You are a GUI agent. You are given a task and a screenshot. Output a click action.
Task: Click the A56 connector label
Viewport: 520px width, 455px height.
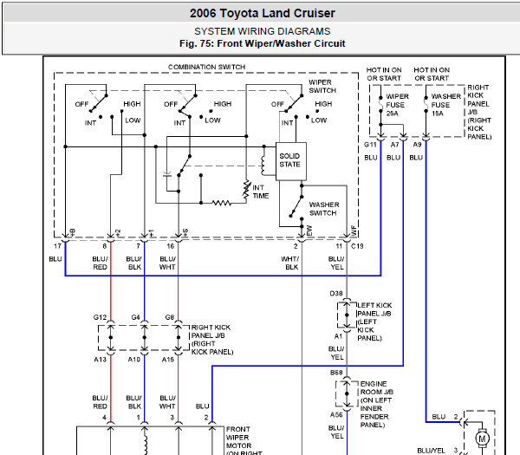(x=336, y=415)
